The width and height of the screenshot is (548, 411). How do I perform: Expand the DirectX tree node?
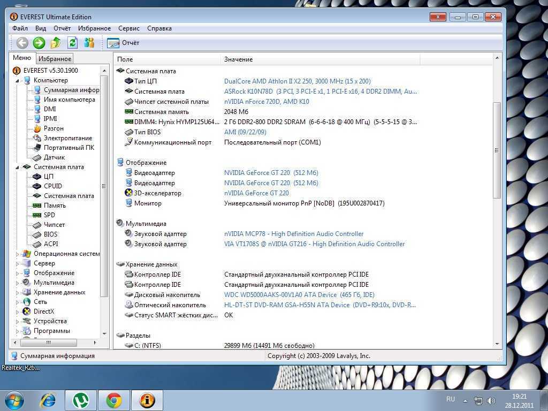pos(17,312)
